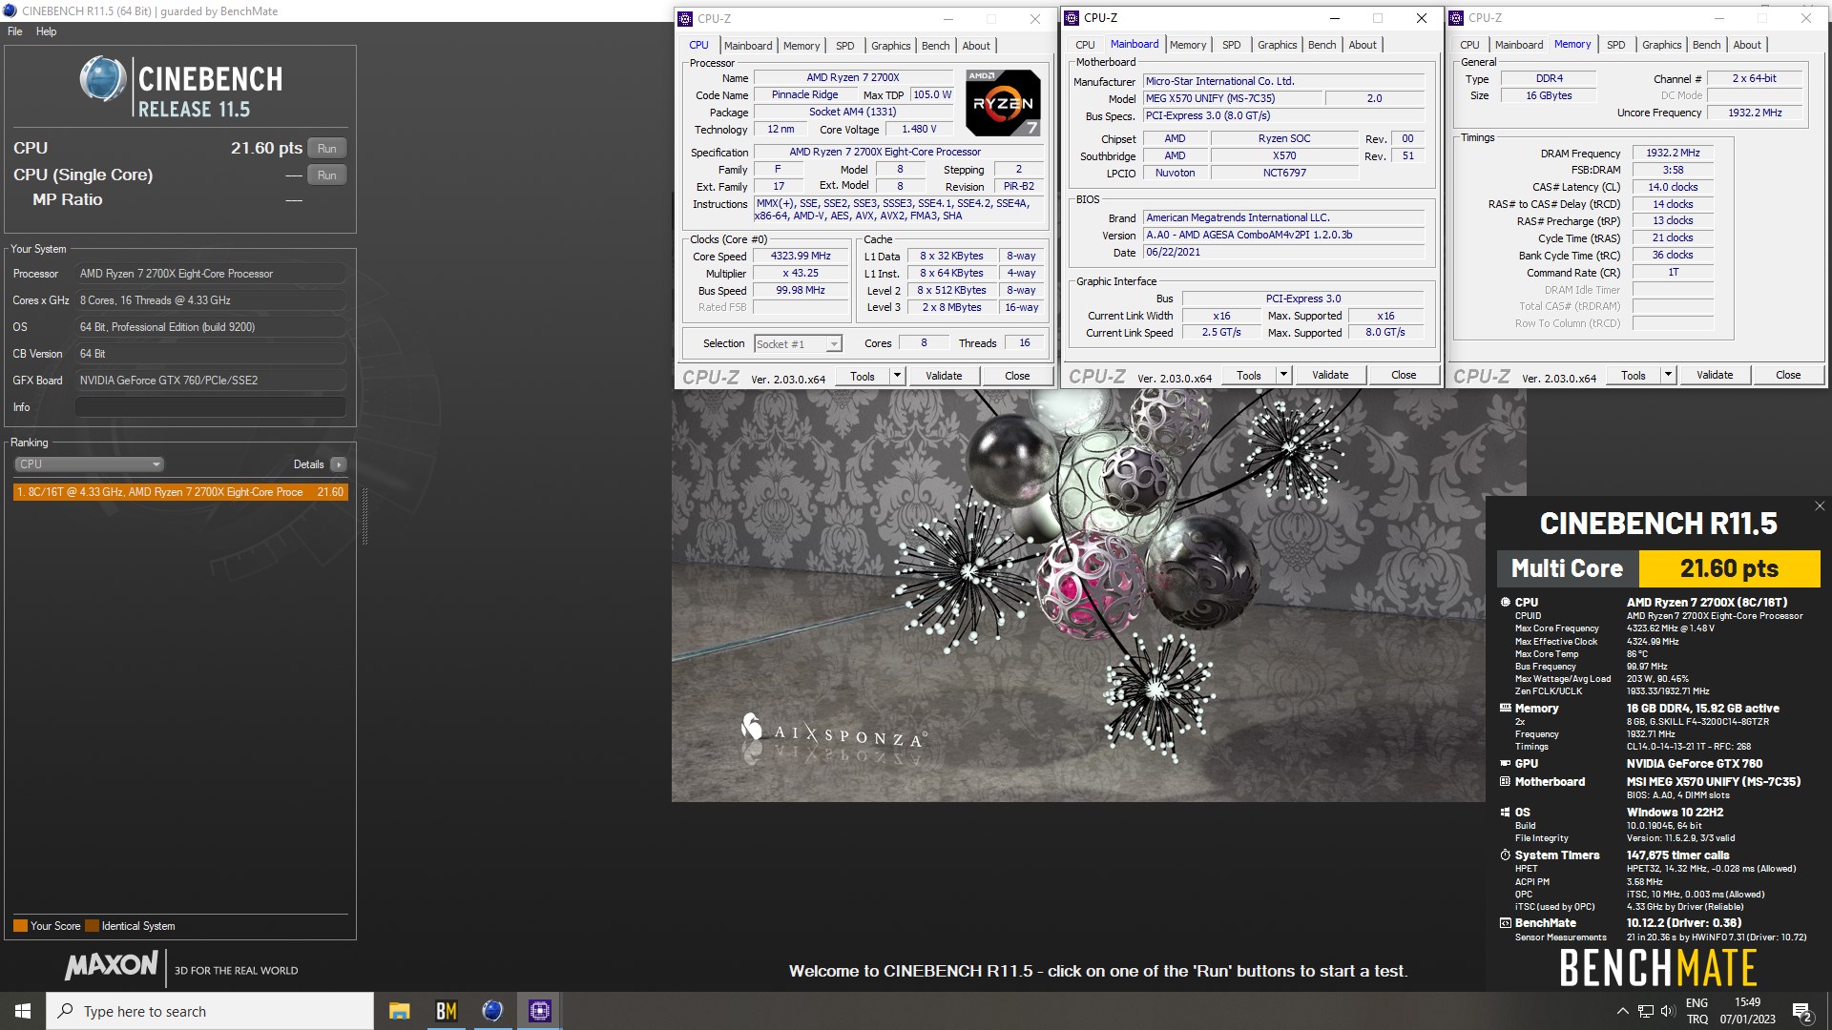The height and width of the screenshot is (1030, 1832).
Task: Open Graphics tab in first CPU-Z window
Action: 891,46
